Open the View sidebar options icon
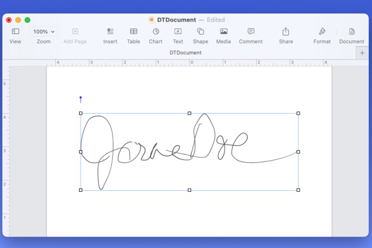This screenshot has width=372, height=248. [x=16, y=32]
